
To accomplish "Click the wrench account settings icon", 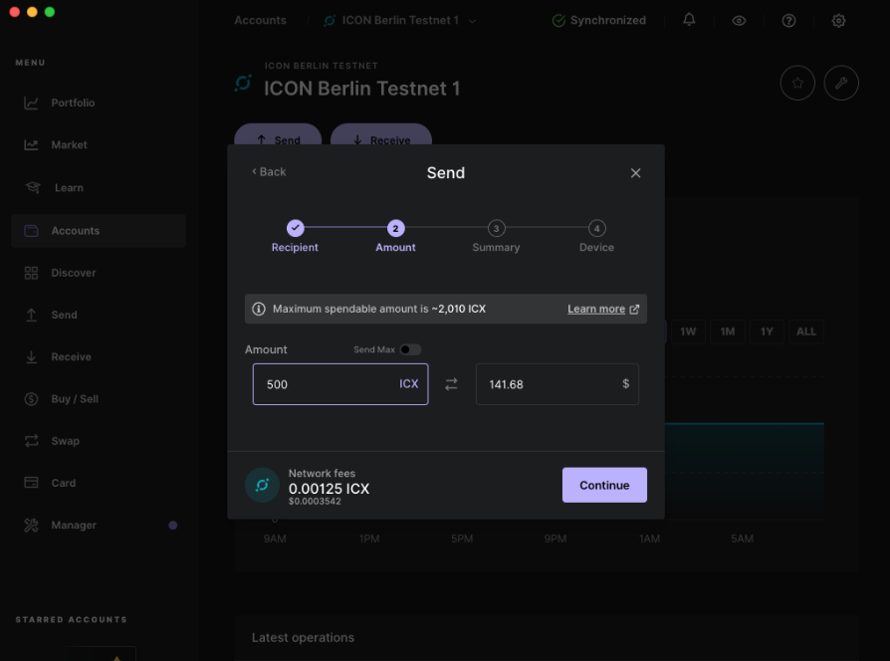I will (x=841, y=84).
